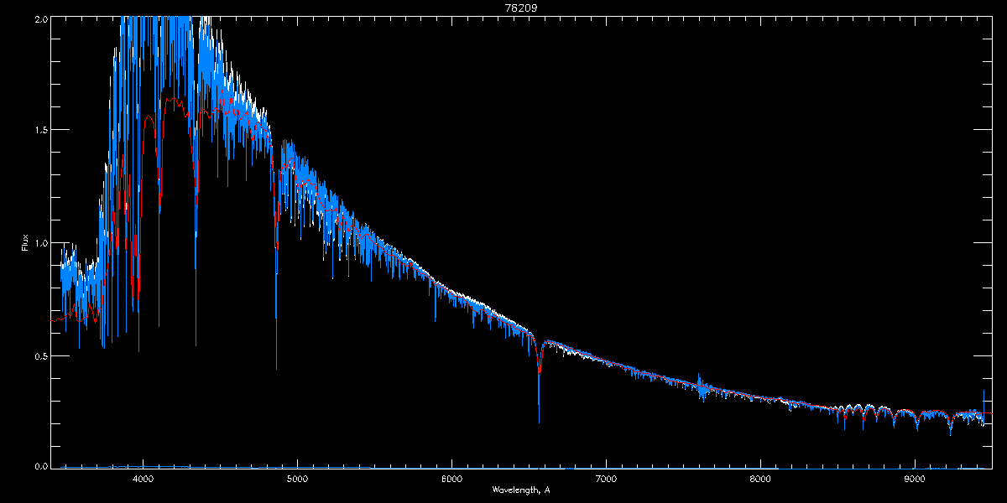Pick the 7000 wavelength tick label

[606, 479]
